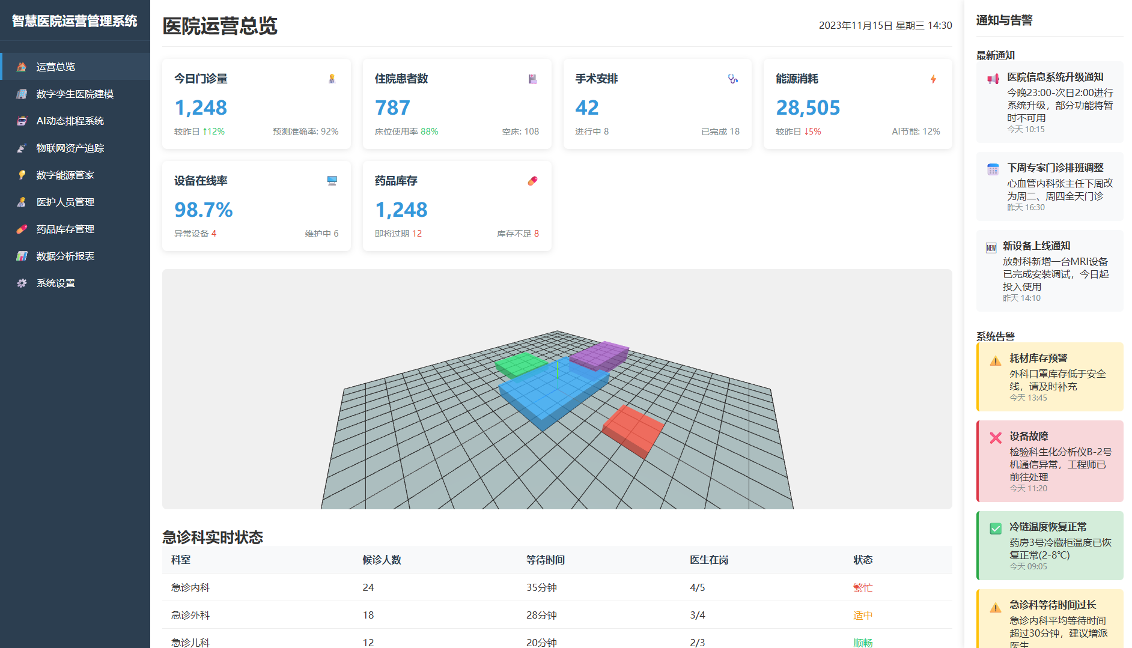Click the red block in the 3D model
The image size is (1132, 648).
coord(633,430)
